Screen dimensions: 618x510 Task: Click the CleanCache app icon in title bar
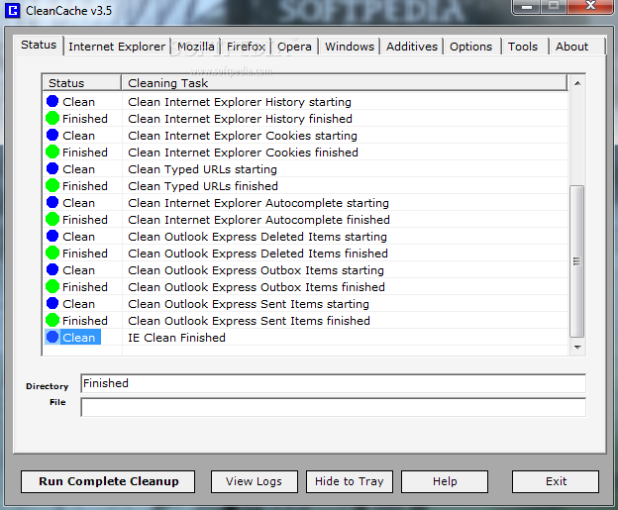point(12,11)
